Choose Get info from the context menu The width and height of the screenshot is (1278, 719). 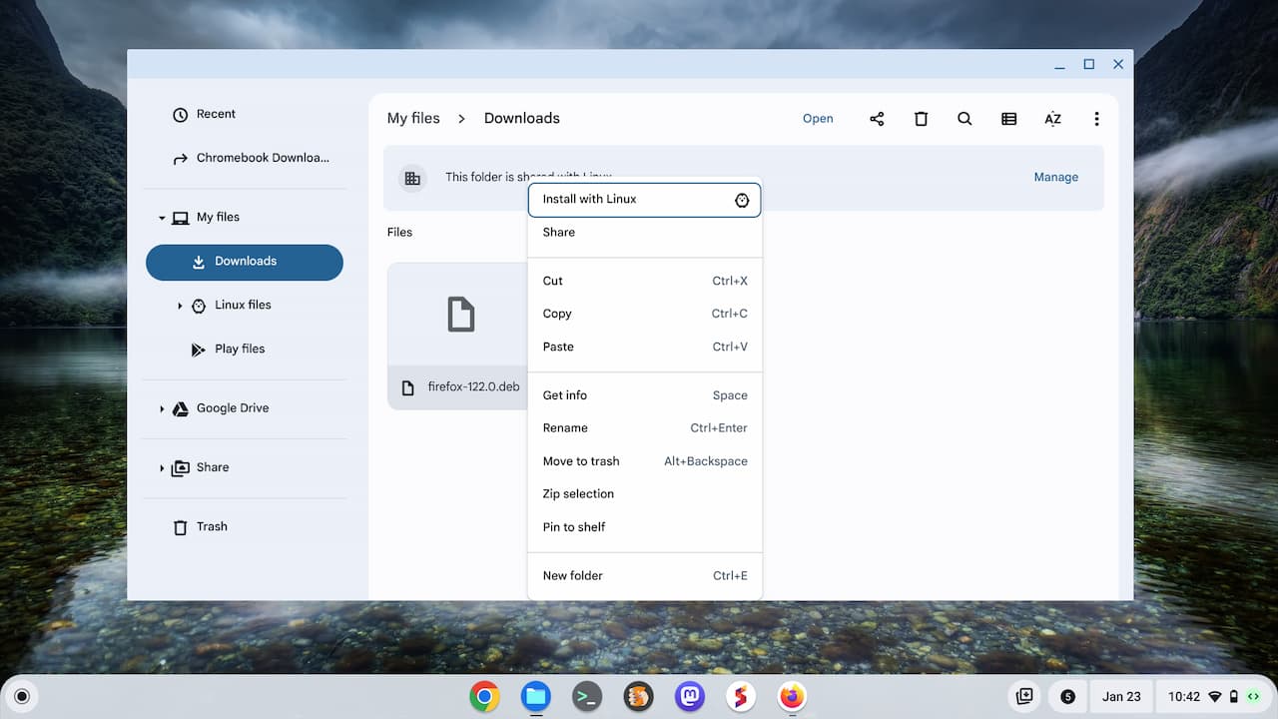tap(644, 395)
